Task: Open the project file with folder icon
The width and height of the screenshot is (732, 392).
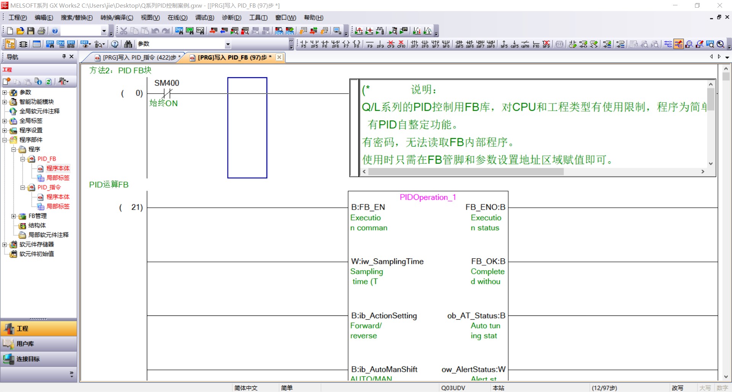Action: tap(20, 31)
